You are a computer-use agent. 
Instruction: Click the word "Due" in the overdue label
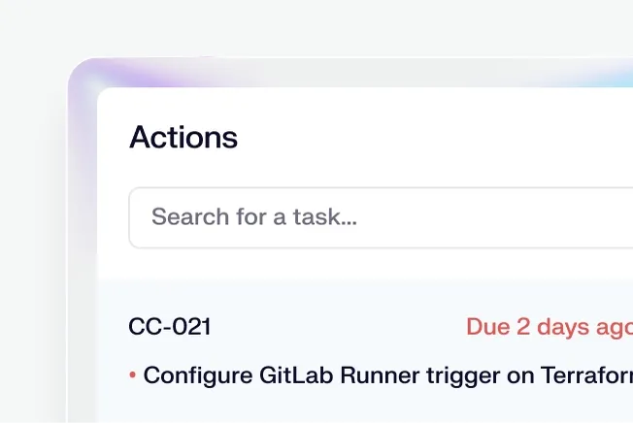(x=487, y=328)
